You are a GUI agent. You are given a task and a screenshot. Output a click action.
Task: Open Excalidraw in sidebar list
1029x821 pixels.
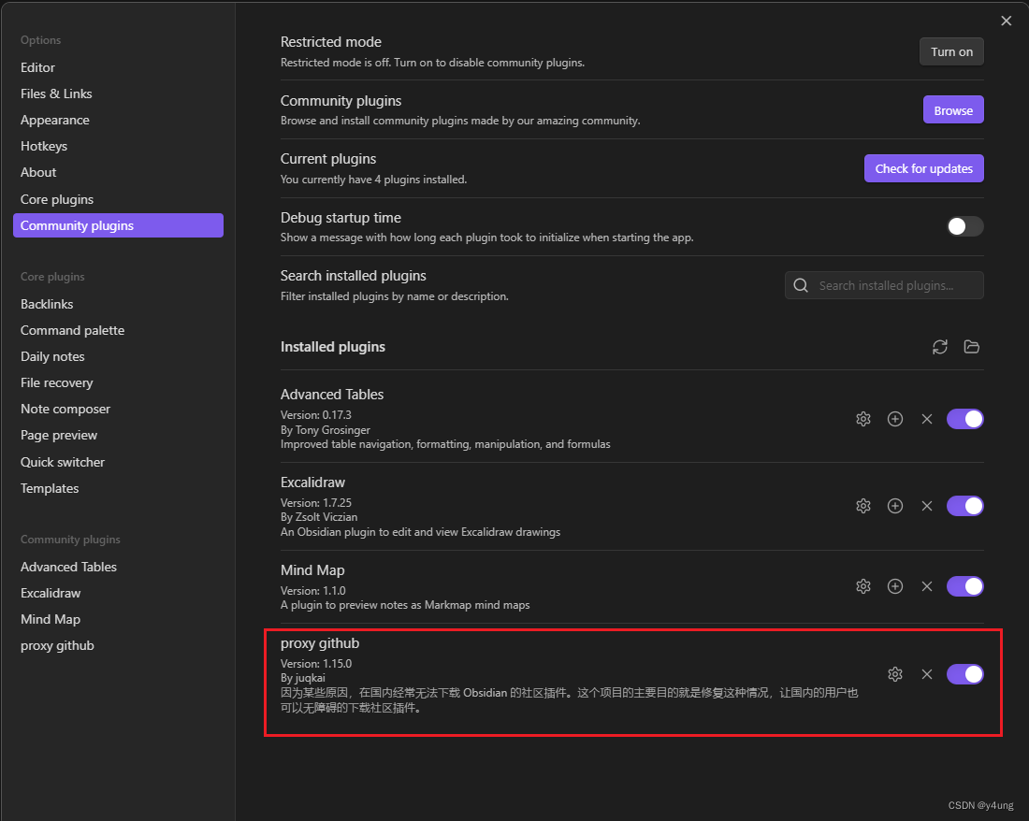tap(118, 594)
